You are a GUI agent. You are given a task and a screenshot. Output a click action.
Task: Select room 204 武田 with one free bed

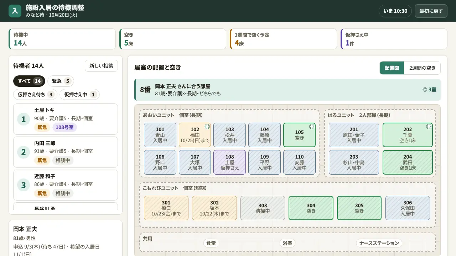pos(408,162)
